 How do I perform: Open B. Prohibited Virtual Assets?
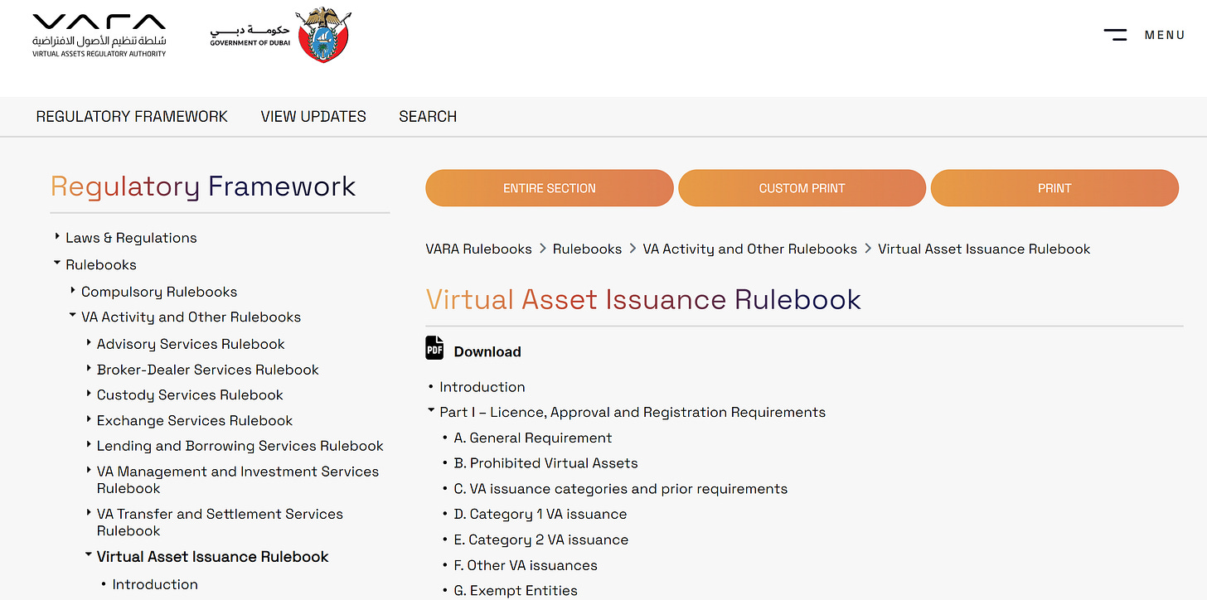546,463
